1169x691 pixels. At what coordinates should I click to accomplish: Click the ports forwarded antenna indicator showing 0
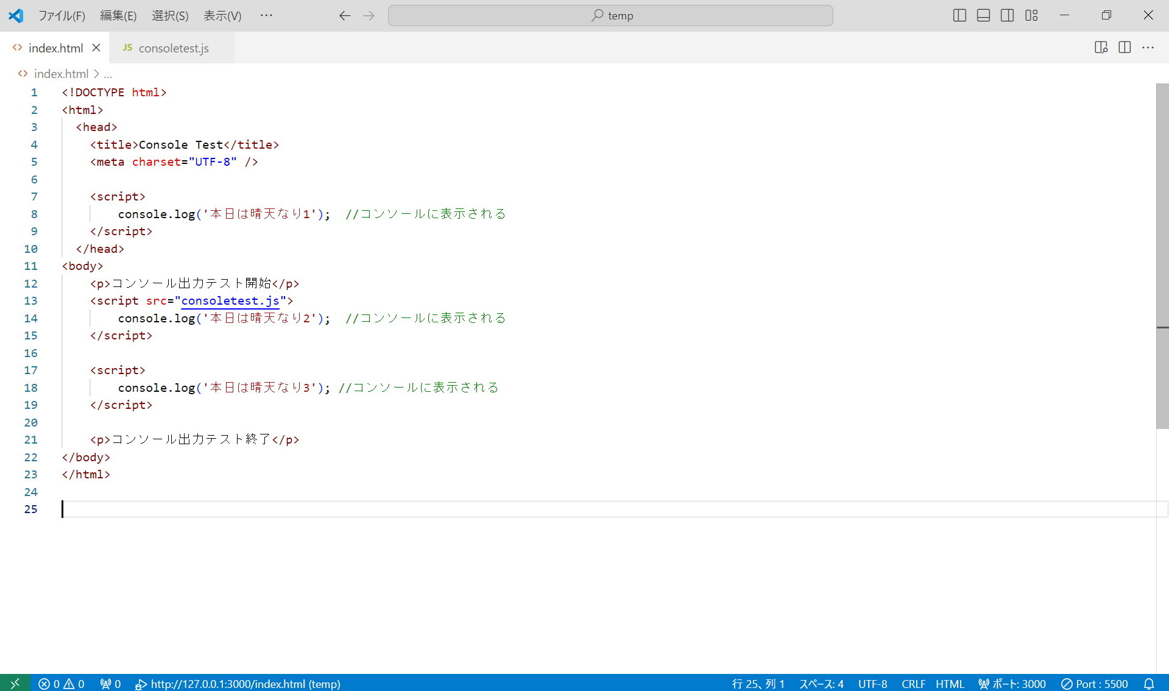tap(110, 684)
